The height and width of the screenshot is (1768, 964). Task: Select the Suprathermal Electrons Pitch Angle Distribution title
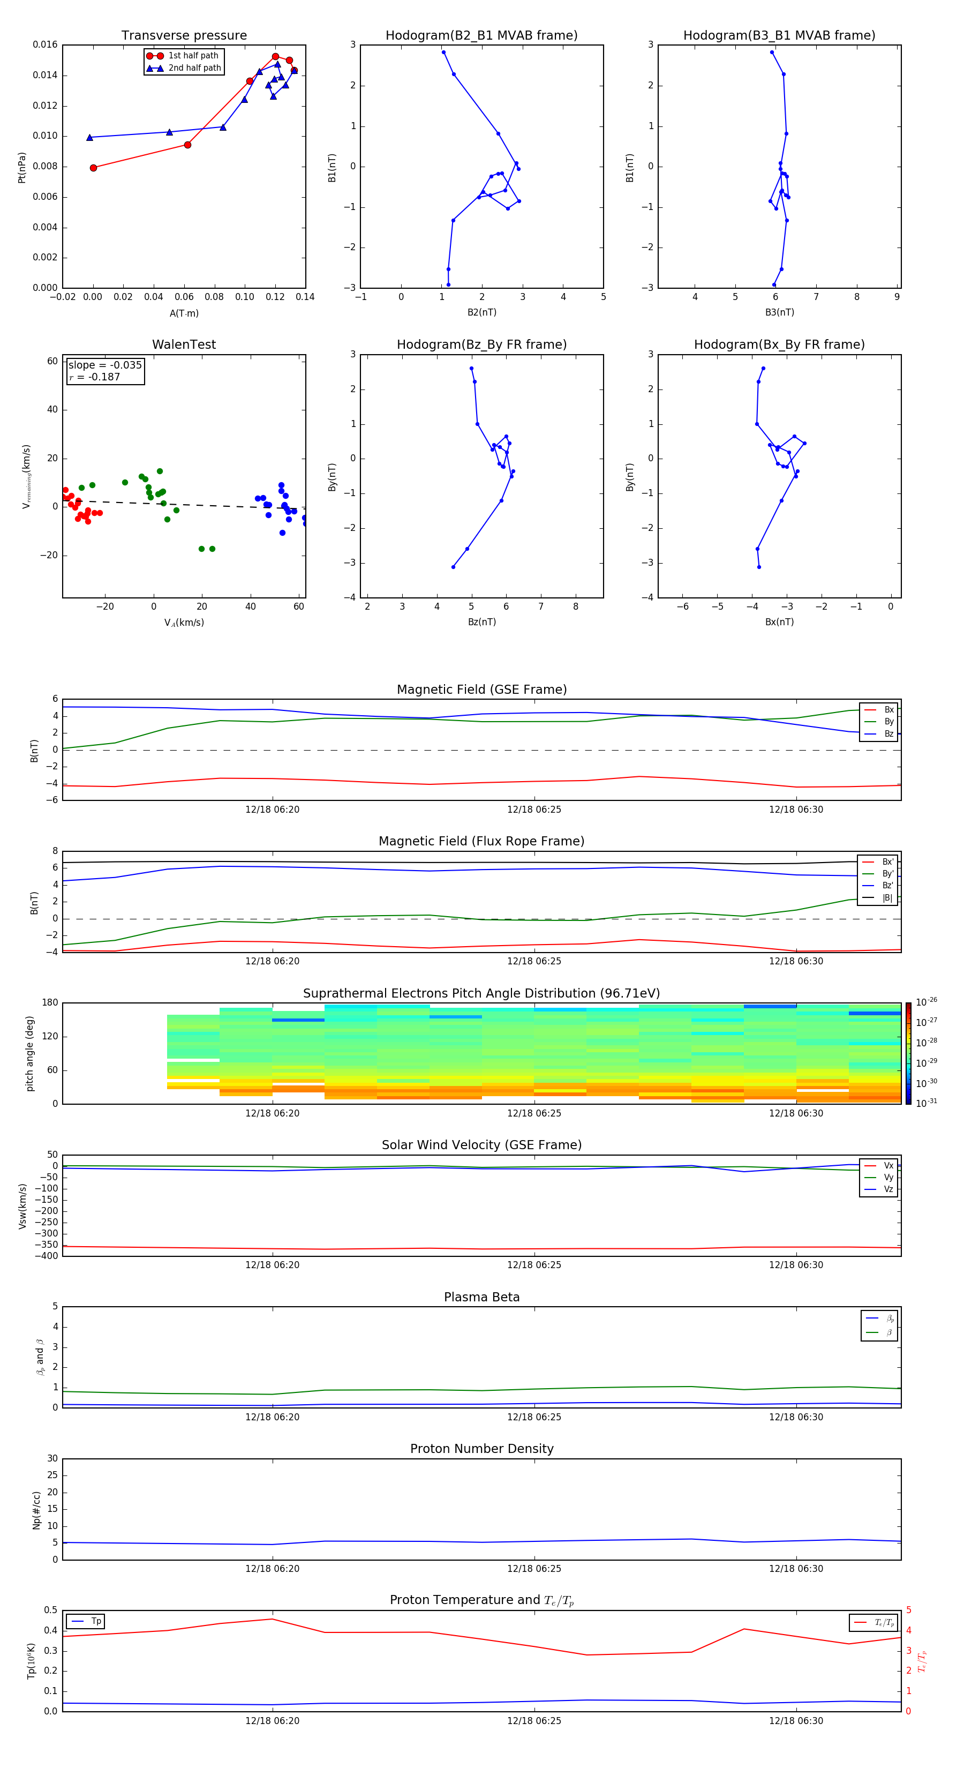point(481,994)
